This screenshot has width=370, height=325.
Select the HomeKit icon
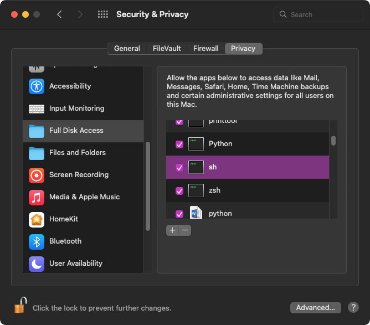click(37, 219)
